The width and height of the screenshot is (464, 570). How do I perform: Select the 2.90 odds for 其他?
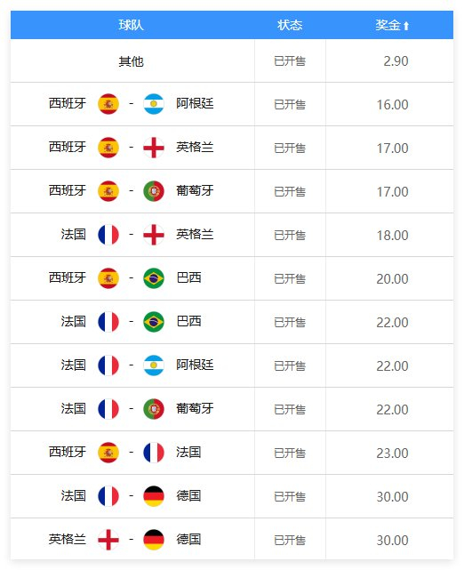(x=396, y=61)
